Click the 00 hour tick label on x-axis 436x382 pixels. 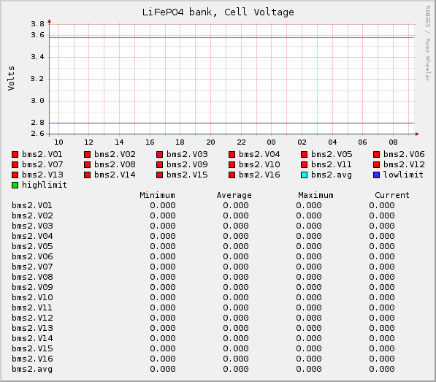272,142
